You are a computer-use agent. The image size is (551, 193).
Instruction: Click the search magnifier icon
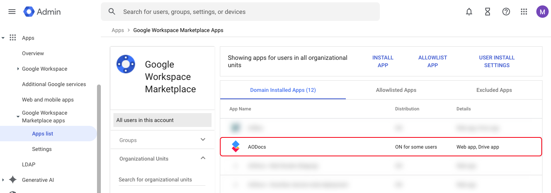click(x=112, y=12)
